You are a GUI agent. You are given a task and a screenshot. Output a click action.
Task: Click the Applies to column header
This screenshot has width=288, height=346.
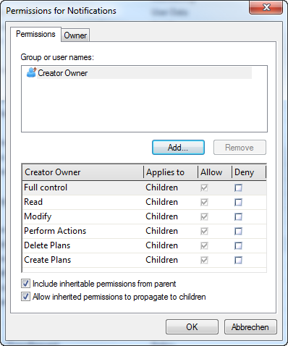(171, 172)
